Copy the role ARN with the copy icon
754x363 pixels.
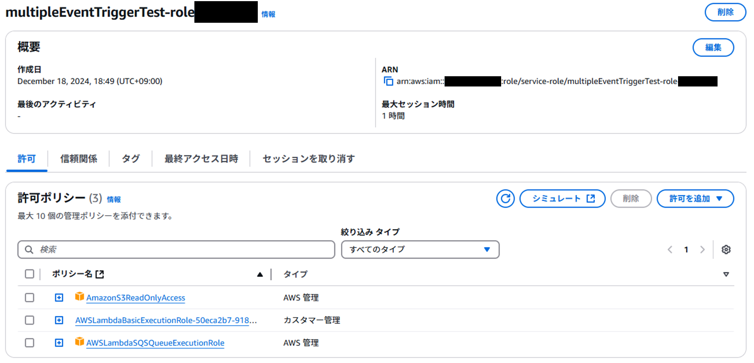point(388,81)
